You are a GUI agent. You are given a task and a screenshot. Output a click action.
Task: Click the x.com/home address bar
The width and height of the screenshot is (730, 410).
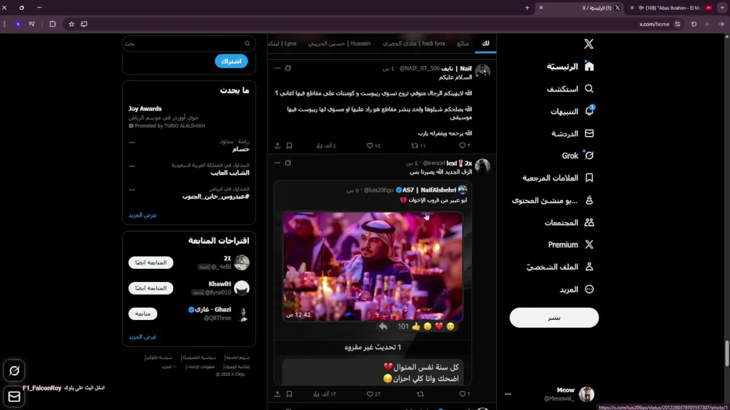655,24
